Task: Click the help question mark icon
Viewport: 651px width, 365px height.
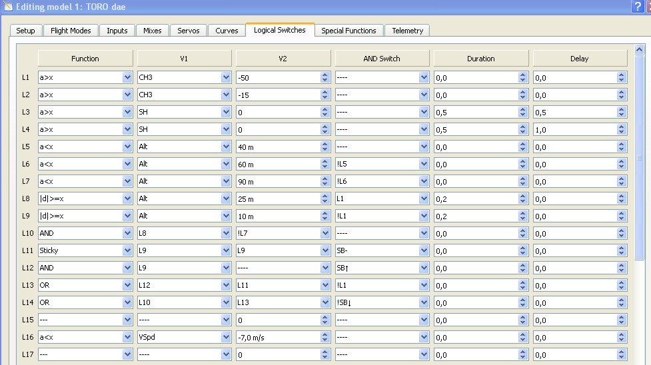Action: [x=637, y=7]
